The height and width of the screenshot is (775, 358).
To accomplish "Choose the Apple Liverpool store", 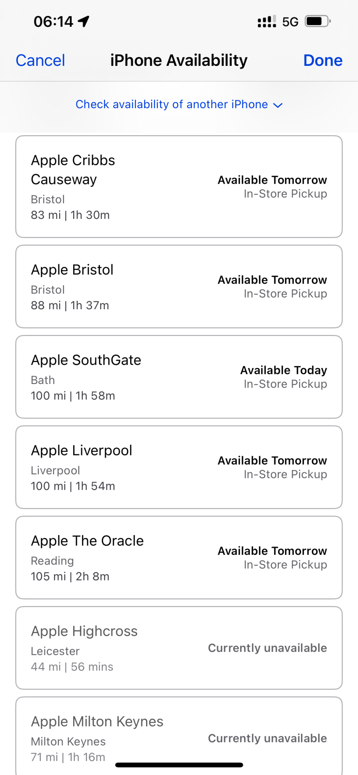I will click(179, 467).
